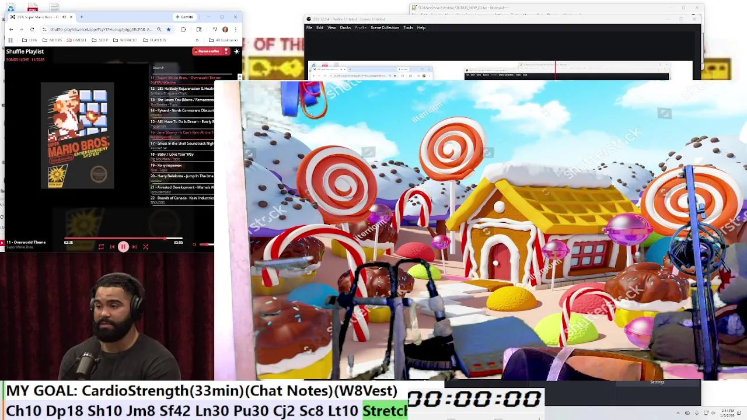This screenshot has height=420, width=747.
Task: Close the Super Mario Bros browser tab
Action: 72,17
